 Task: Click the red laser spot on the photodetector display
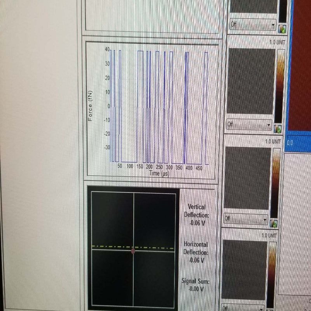point(133,251)
